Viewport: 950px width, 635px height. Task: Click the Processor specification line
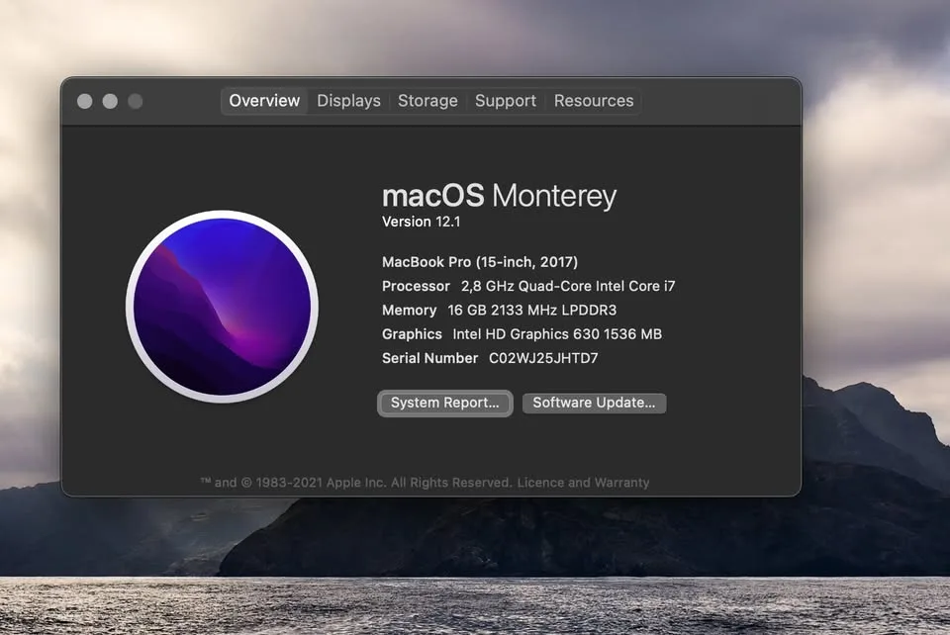(528, 286)
